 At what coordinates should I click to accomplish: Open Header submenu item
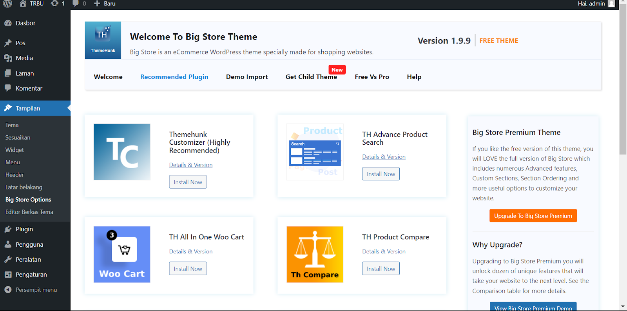click(x=14, y=175)
